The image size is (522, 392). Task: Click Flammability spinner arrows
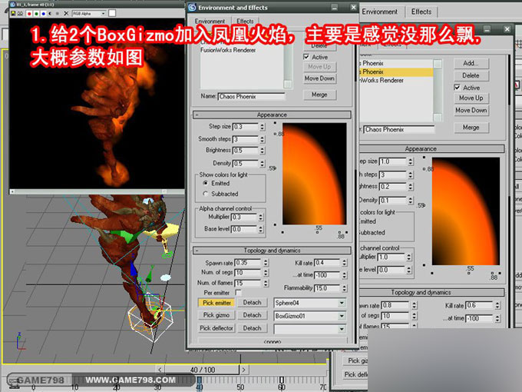point(345,288)
